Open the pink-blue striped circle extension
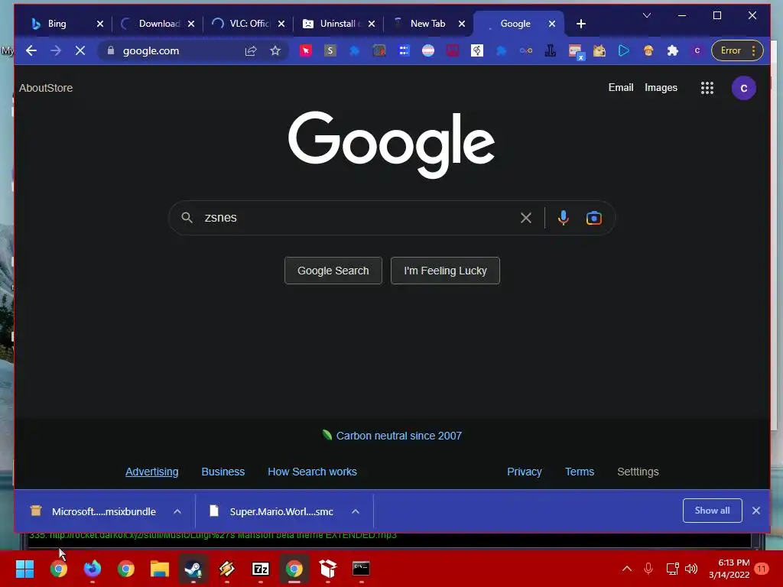 coord(428,50)
